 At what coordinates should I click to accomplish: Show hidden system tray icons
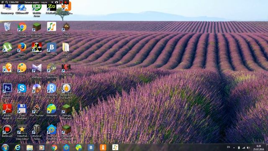tap(234, 148)
